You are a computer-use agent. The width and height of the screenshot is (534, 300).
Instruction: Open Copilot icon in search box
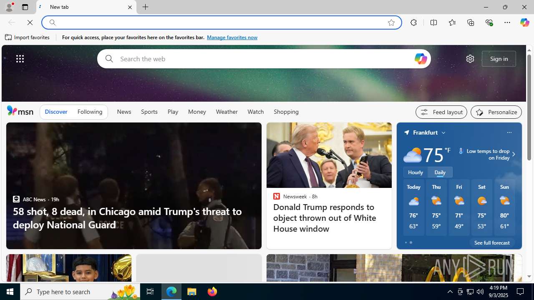click(x=421, y=59)
